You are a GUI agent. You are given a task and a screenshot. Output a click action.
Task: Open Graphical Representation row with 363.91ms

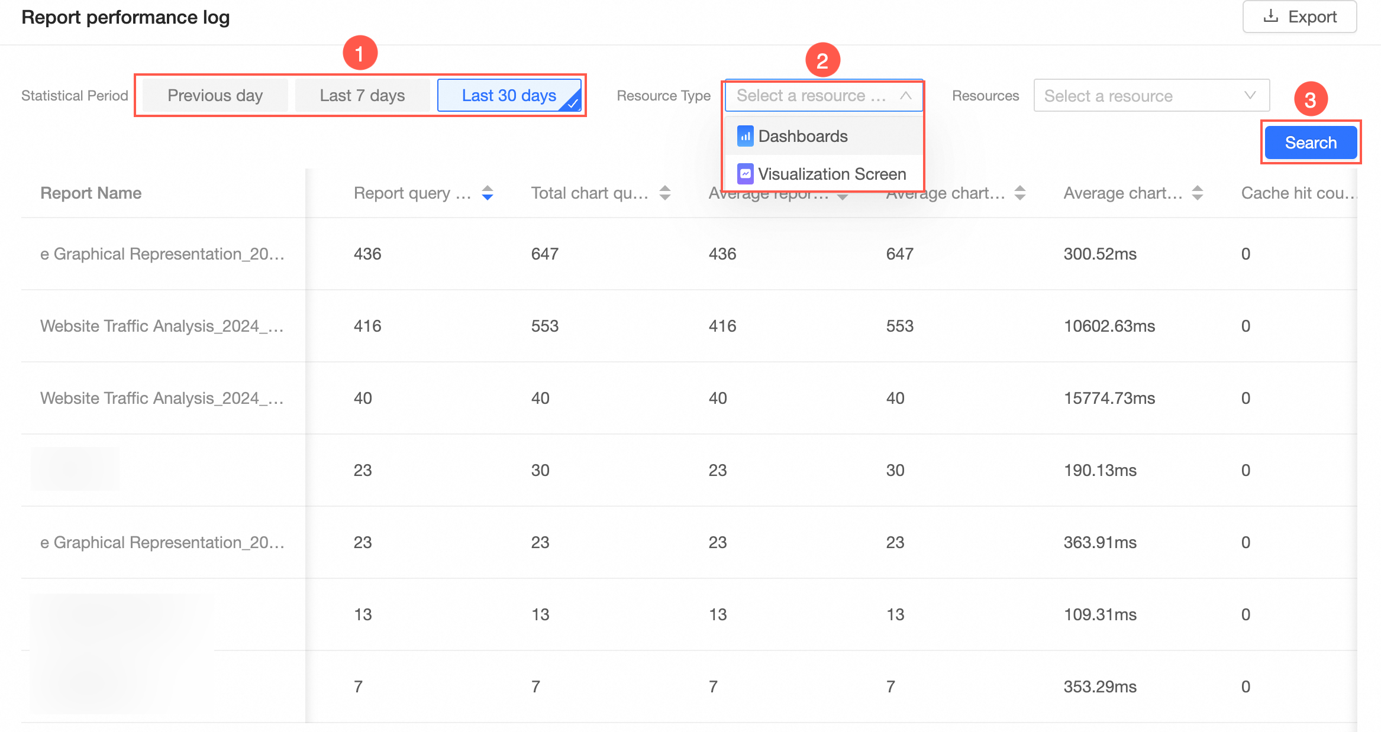[163, 542]
